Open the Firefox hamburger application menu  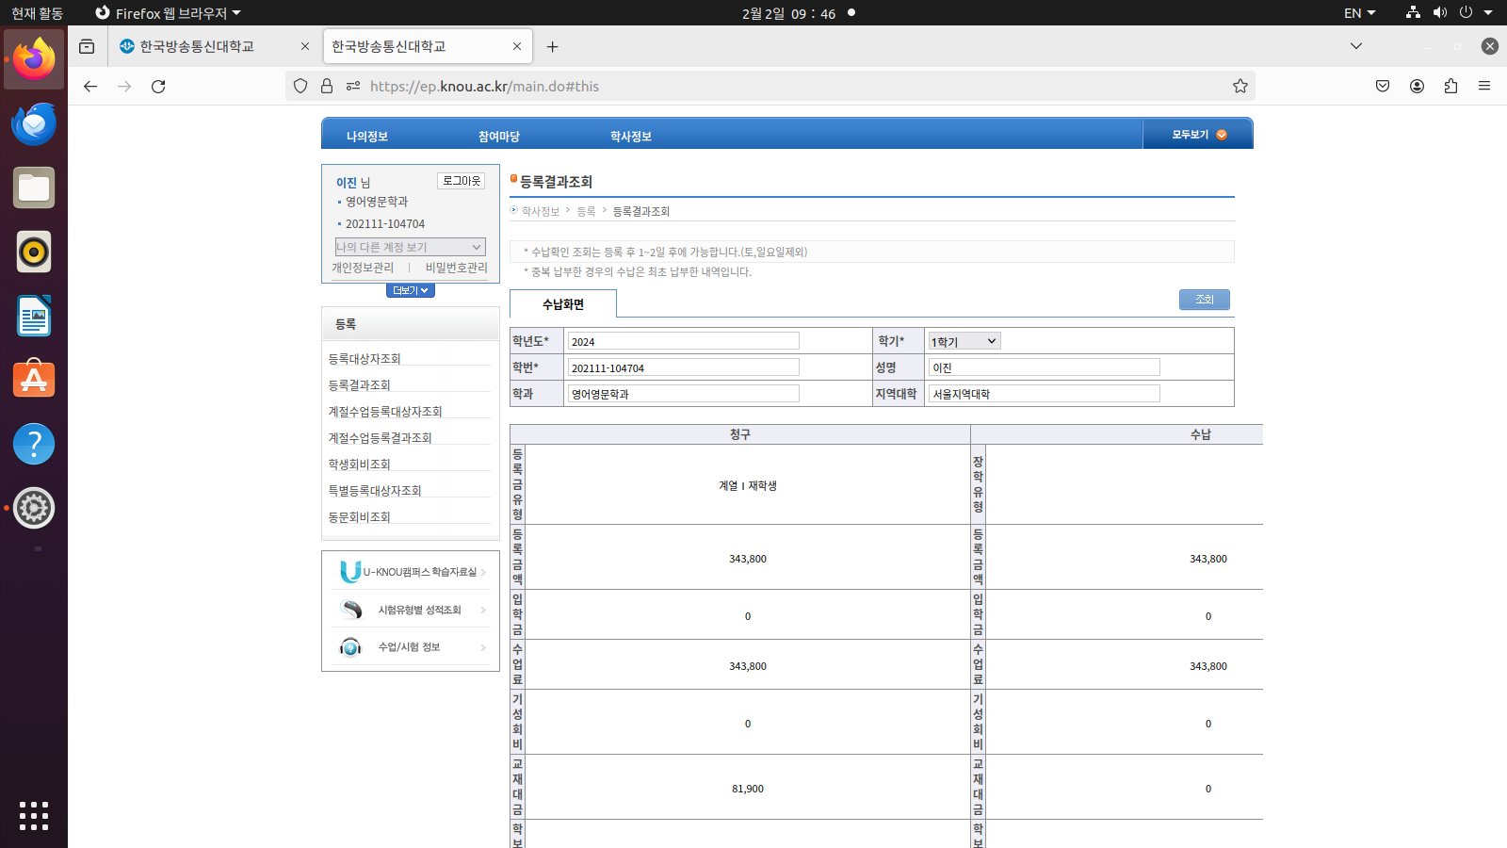click(x=1484, y=87)
